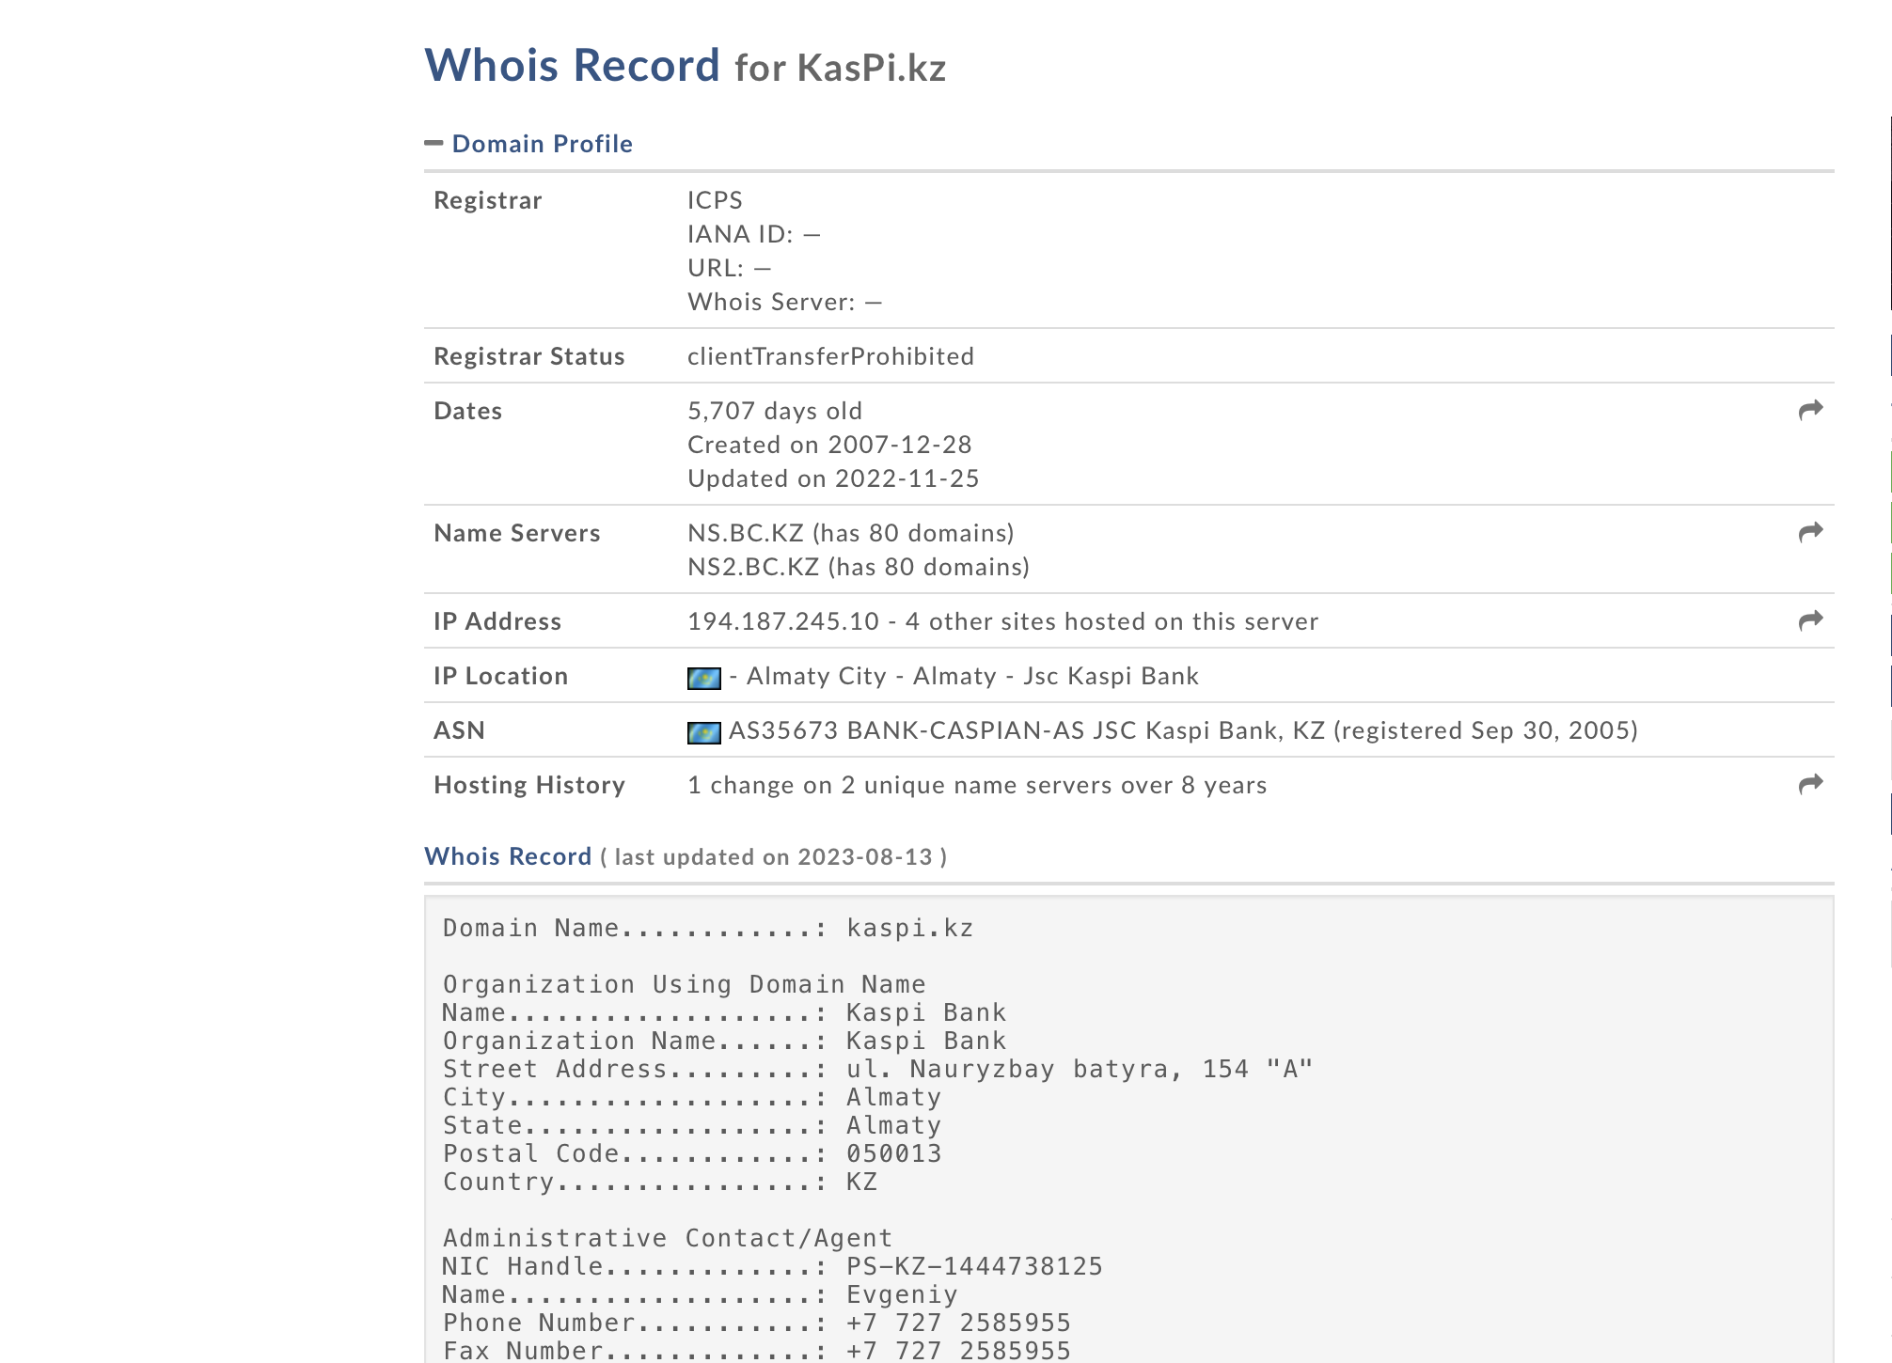Screen dimensions: 1892x1363
Task: Click '5,707 days old' text
Action: pos(775,411)
